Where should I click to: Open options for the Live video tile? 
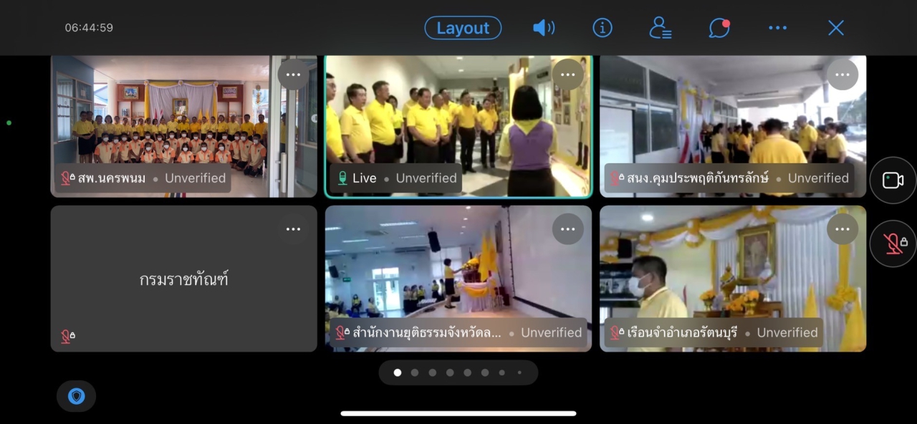click(x=567, y=74)
